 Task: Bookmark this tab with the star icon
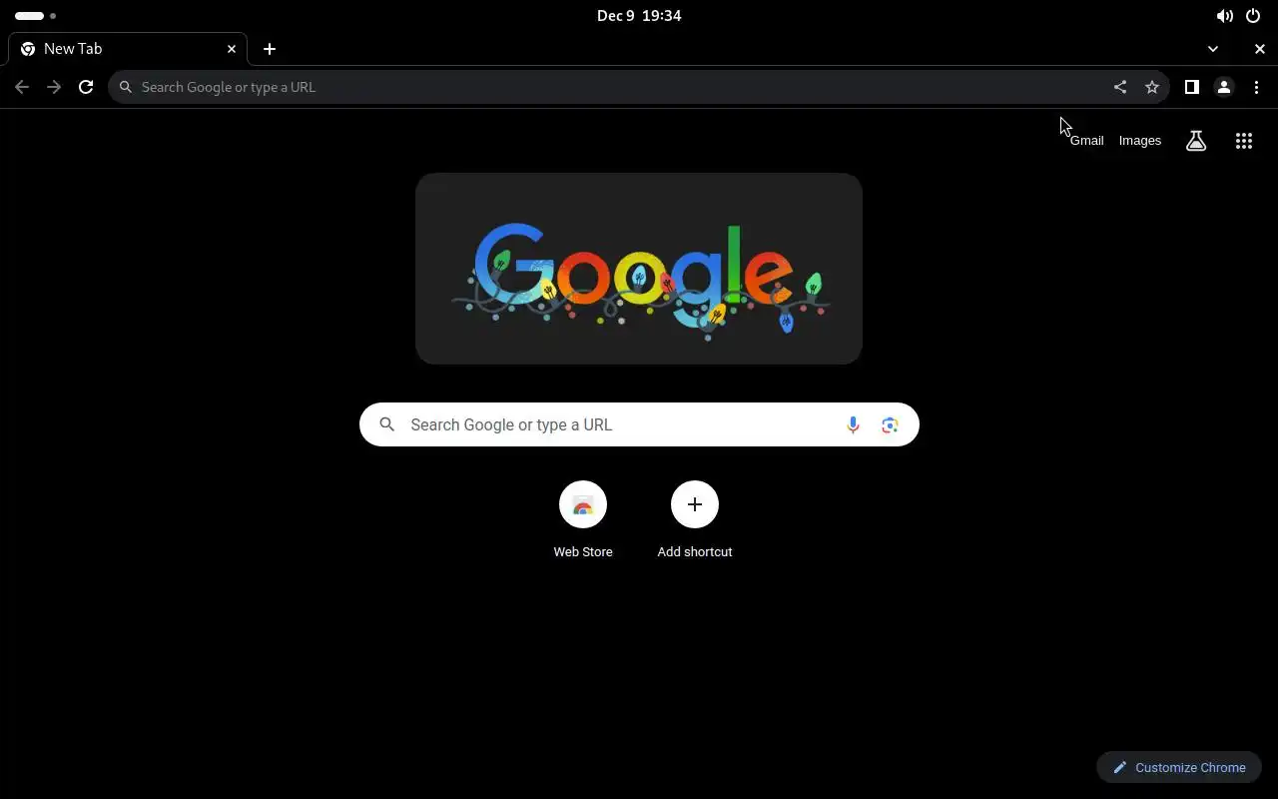[x=1152, y=87]
